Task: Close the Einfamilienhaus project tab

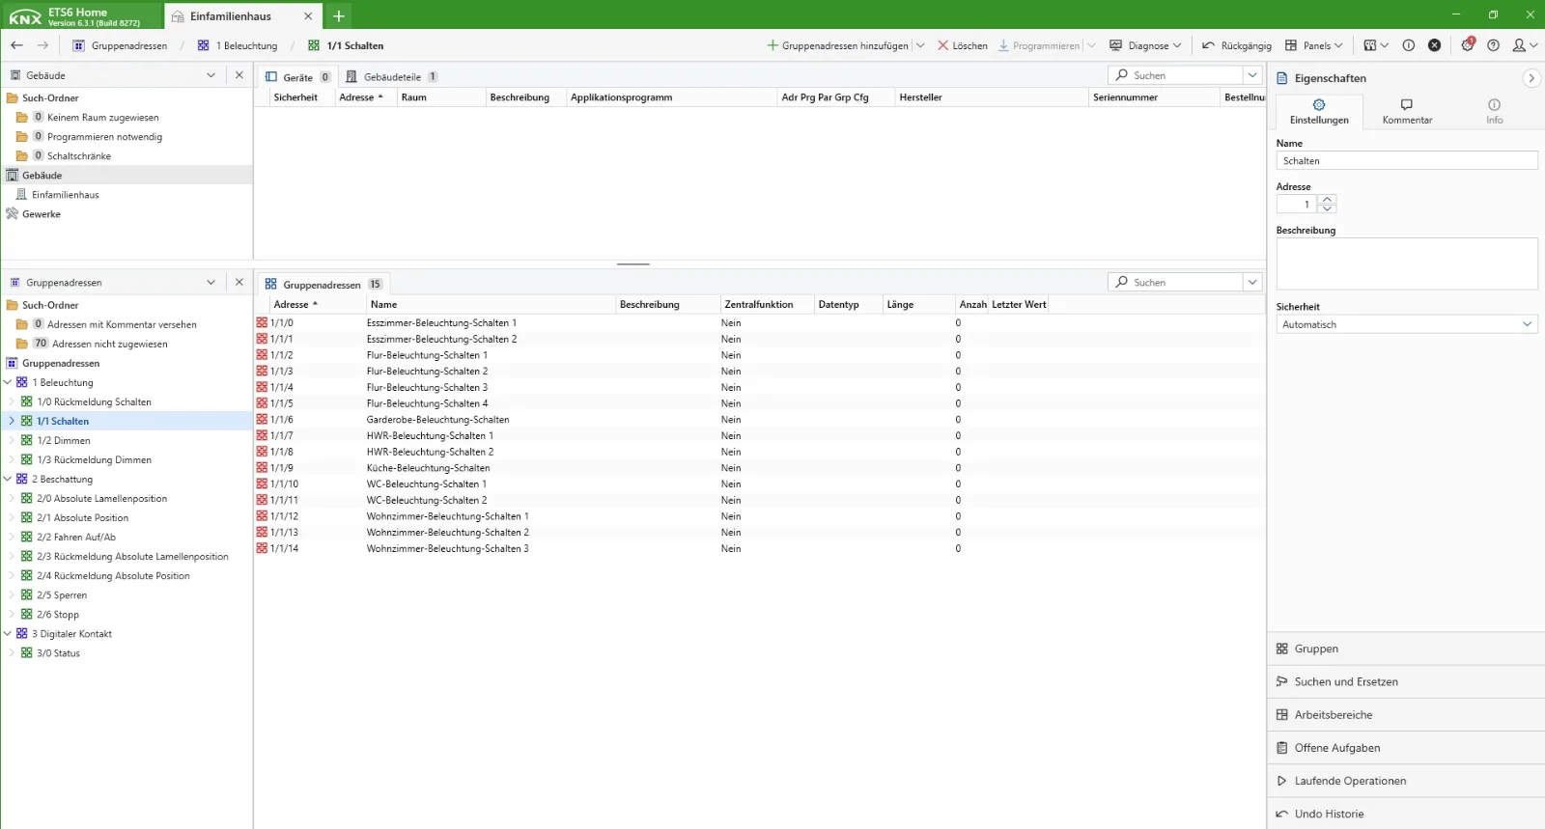Action: (308, 16)
